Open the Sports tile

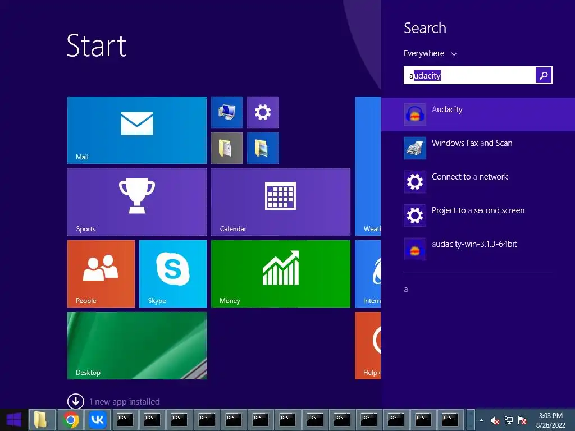(x=137, y=202)
